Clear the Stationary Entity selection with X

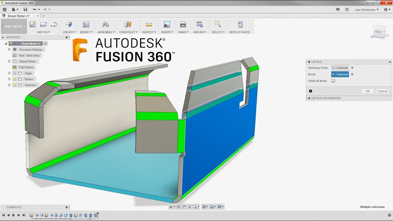point(352,68)
